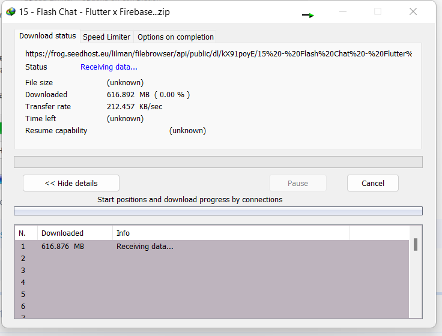Image resolution: width=442 pixels, height=336 pixels.
Task: Click the Downloaded column header
Action: pos(75,233)
